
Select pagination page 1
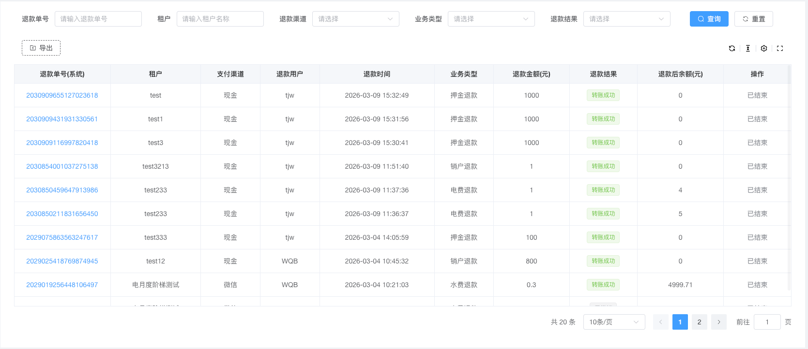680,322
